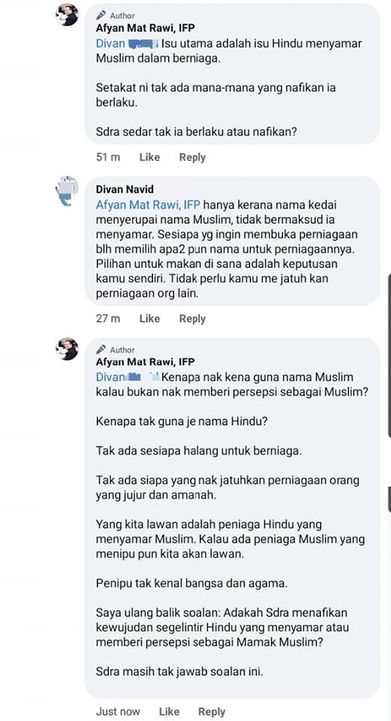
Task: Open the Afyan Mat Rawi, IFP mention link
Action: (148, 204)
